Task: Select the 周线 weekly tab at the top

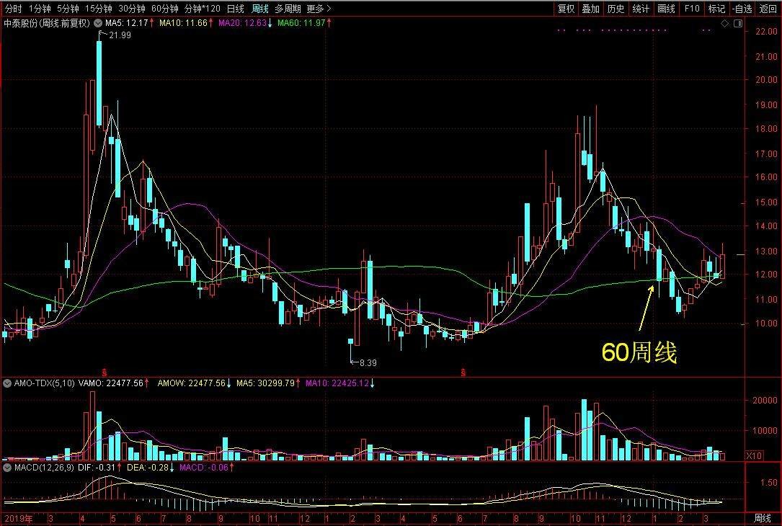Action: click(260, 9)
